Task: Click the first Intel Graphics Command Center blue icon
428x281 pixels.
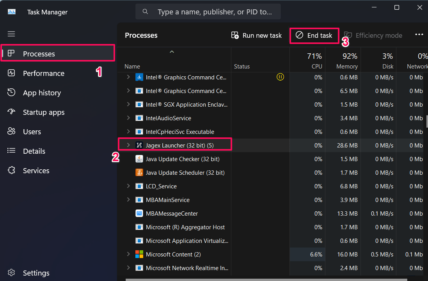Action: pos(139,77)
